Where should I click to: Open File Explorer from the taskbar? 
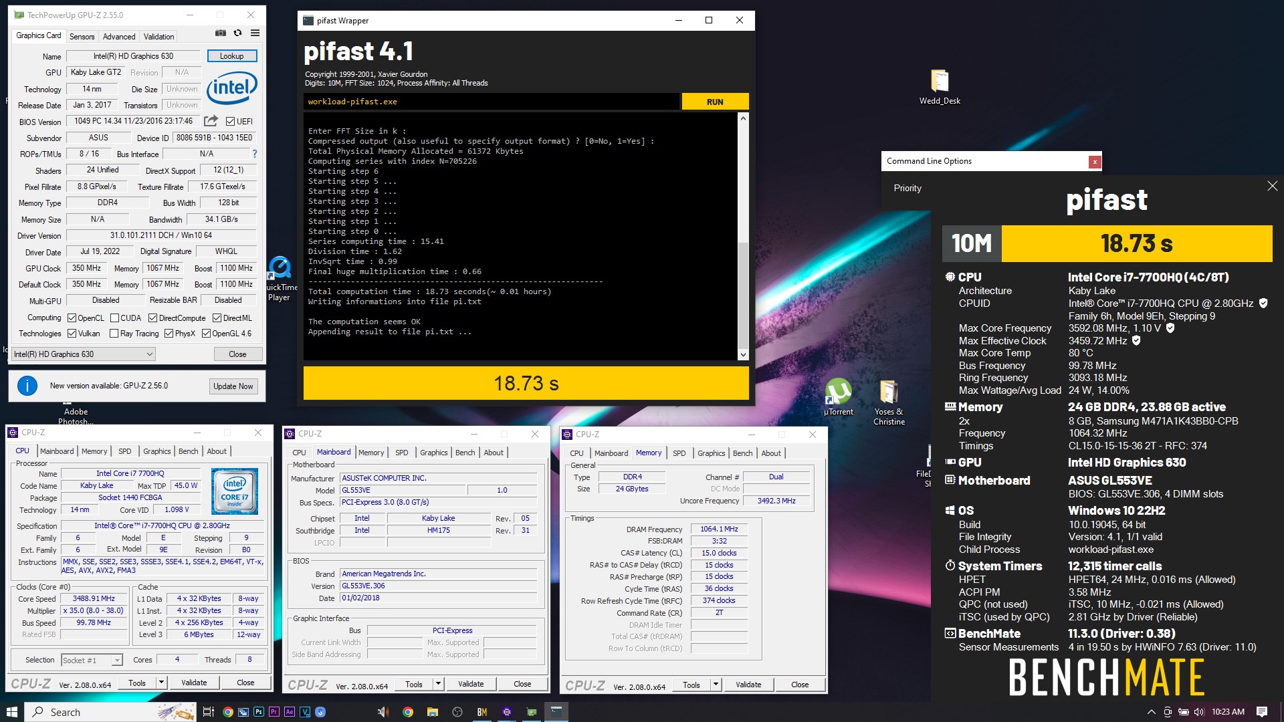coord(432,712)
